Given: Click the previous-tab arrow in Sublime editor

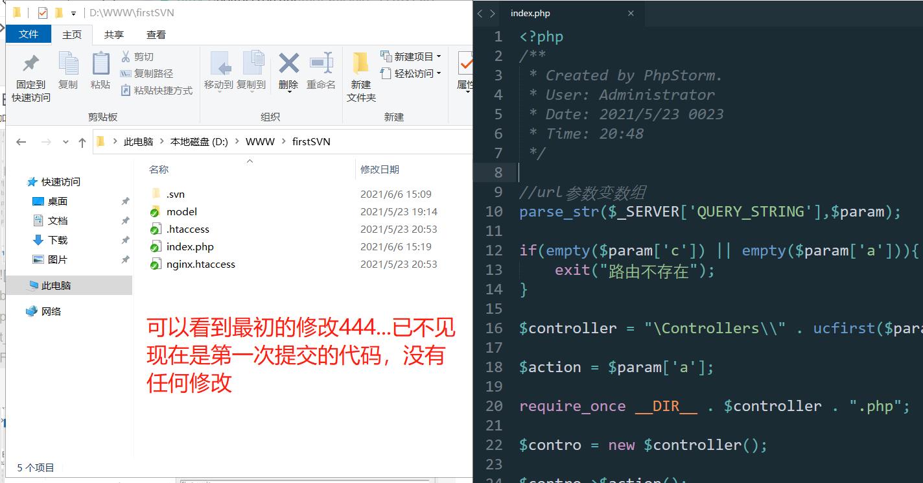Looking at the screenshot, I should [481, 13].
